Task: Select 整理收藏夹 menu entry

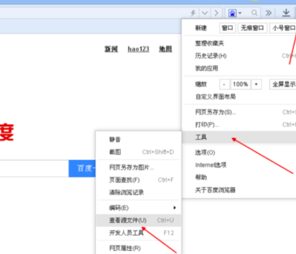Action: click(x=240, y=43)
